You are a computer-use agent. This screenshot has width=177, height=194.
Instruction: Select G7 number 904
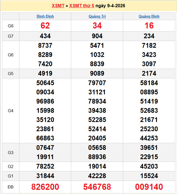click(97, 36)
